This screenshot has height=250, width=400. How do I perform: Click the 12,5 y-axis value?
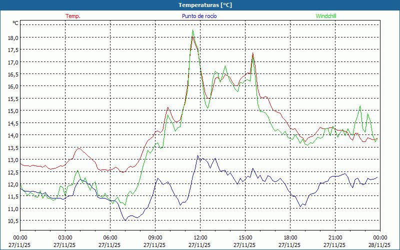click(x=13, y=172)
